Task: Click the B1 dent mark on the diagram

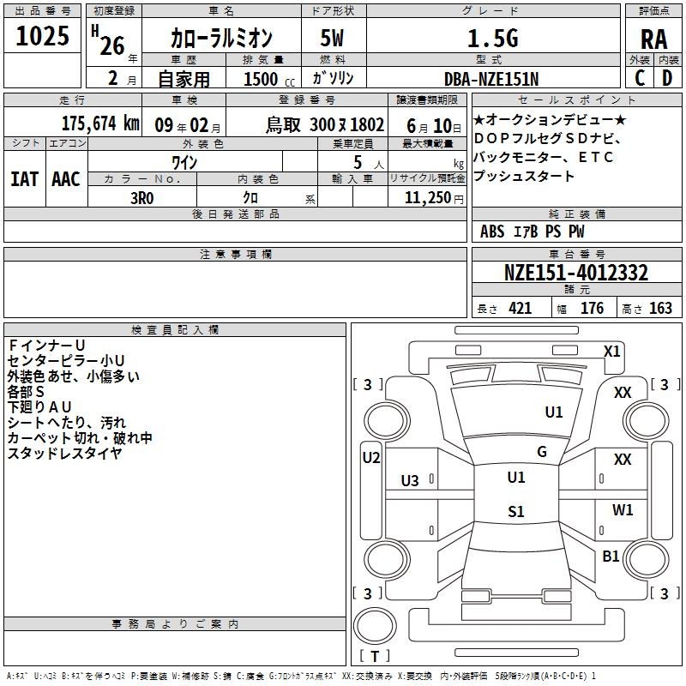Action: (611, 557)
